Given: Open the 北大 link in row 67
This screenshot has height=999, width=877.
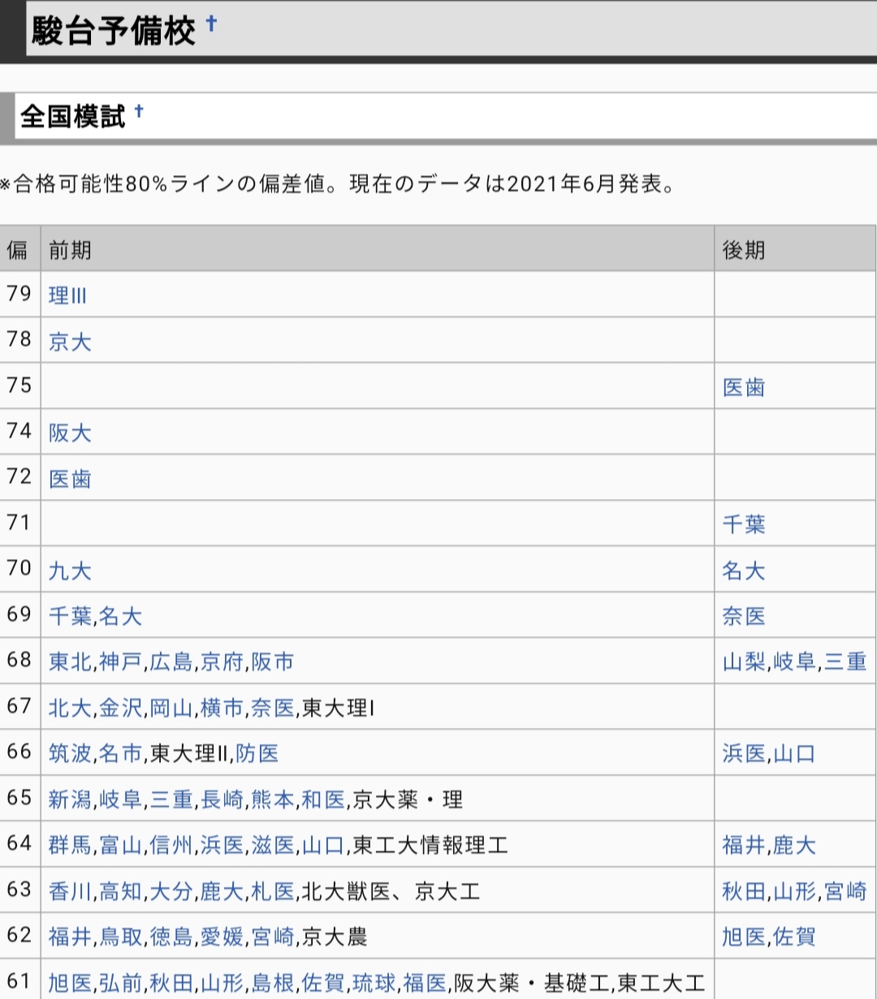Looking at the screenshot, I should pos(70,708).
